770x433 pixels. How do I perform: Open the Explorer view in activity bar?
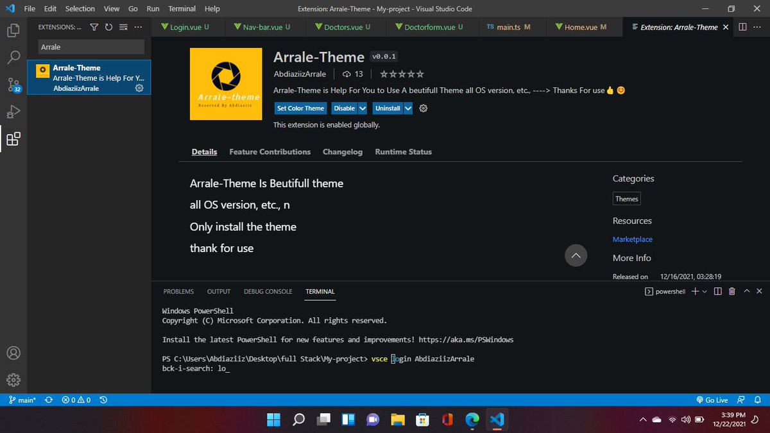tap(13, 30)
